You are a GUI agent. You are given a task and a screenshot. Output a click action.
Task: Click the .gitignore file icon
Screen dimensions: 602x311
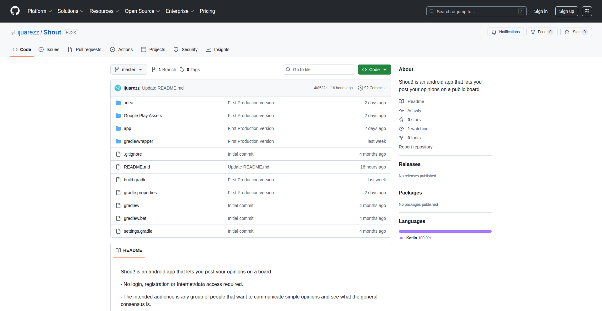click(118, 154)
